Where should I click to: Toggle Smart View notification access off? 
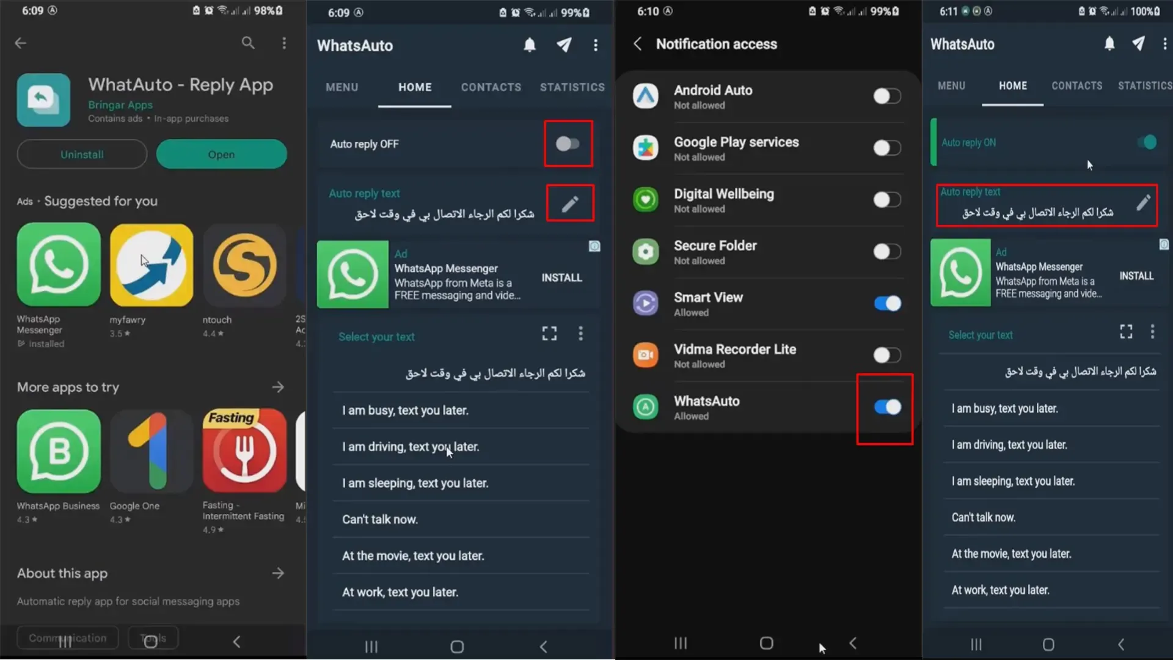pyautogui.click(x=886, y=303)
